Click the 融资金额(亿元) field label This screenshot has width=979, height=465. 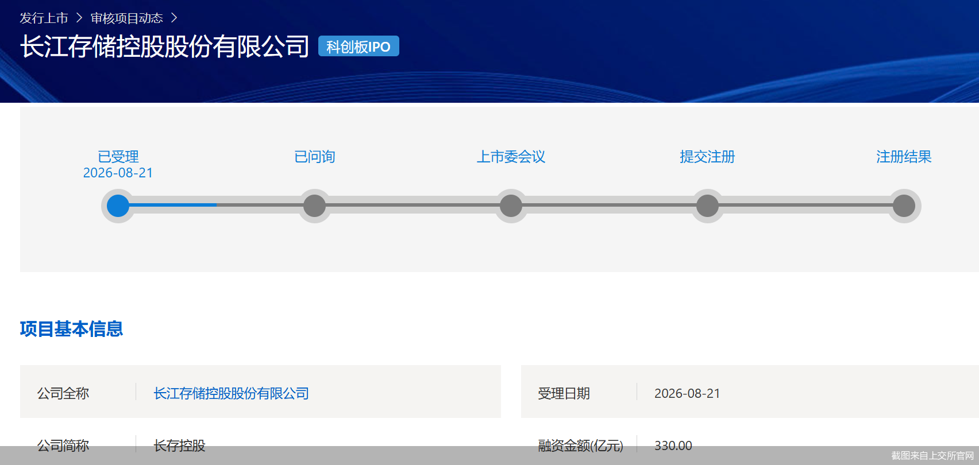pos(581,445)
